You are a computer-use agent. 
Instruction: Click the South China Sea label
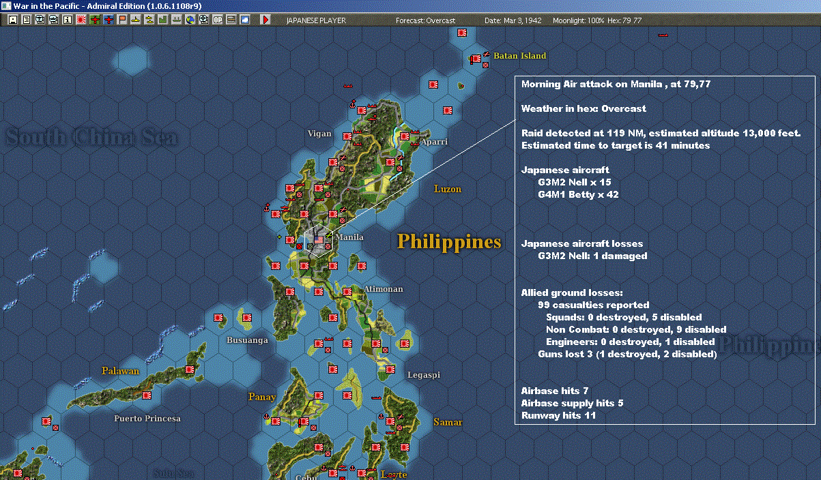coord(92,138)
